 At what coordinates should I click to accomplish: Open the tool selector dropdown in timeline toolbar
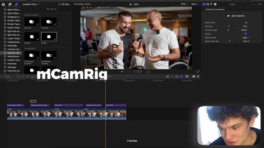(33, 77)
